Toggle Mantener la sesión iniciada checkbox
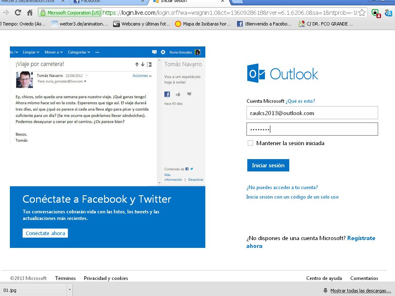 tap(250, 143)
